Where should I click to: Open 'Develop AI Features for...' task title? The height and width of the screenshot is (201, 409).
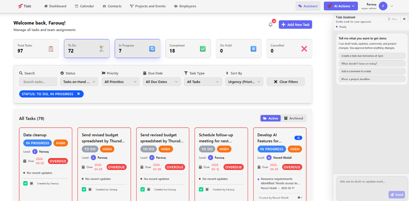click(270, 138)
